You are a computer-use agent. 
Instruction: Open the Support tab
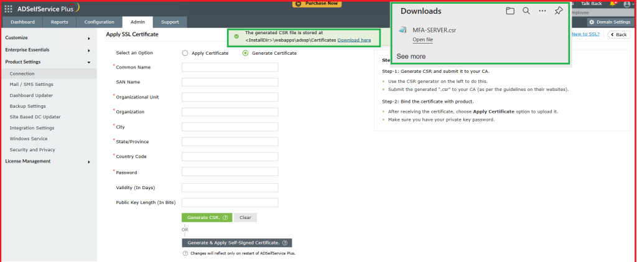click(170, 22)
